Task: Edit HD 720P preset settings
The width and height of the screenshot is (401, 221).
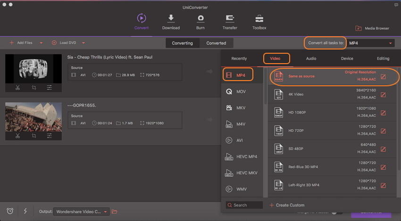Action: [383, 131]
